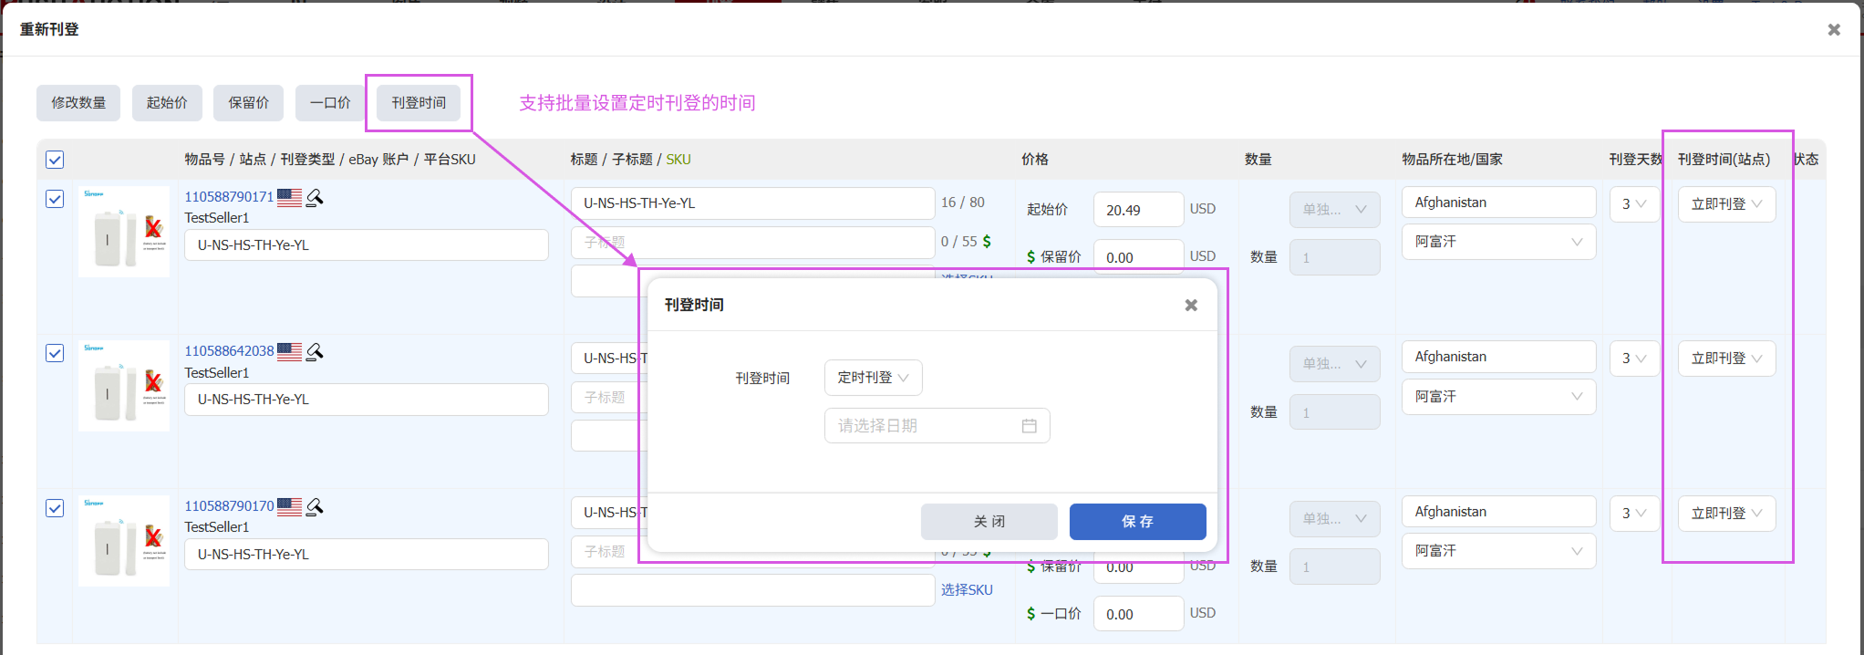Screen dimensions: 1864x655
Task: Click the 修改数量 batch toolbar button
Action: click(78, 103)
